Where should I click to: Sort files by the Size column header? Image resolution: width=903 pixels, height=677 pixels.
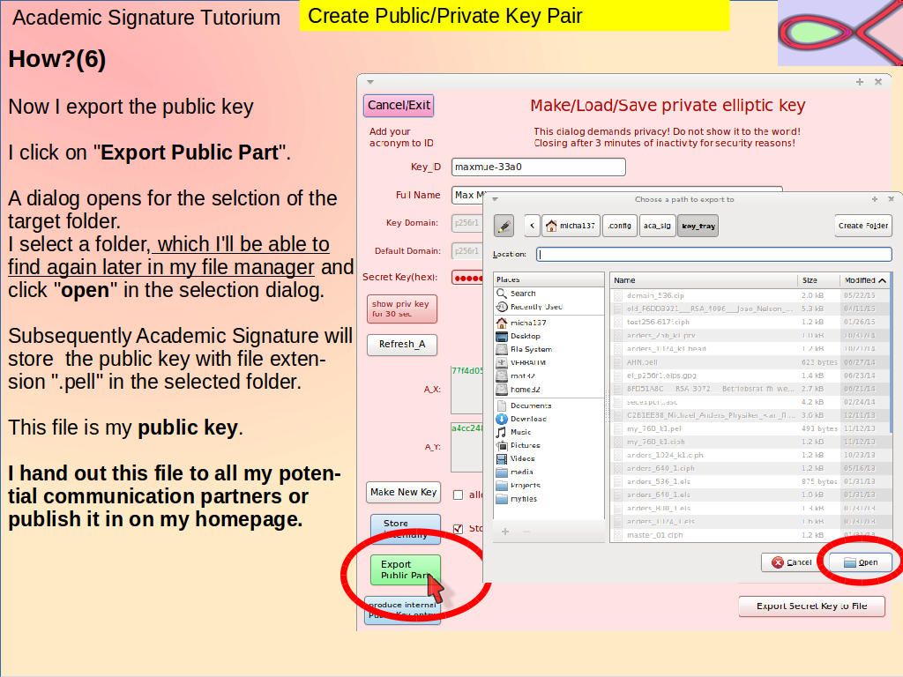point(818,280)
